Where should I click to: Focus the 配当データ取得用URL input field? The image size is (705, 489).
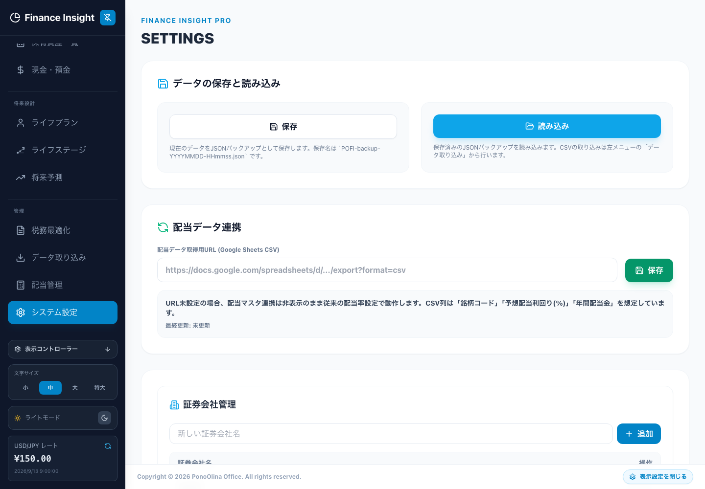pos(387,270)
